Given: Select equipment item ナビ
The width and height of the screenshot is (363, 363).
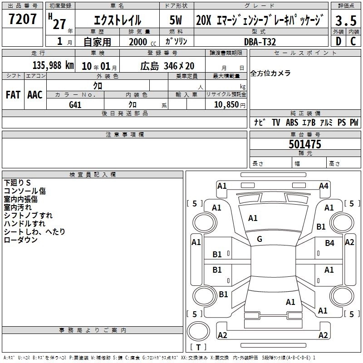Looking at the screenshot, I should 260,122.
